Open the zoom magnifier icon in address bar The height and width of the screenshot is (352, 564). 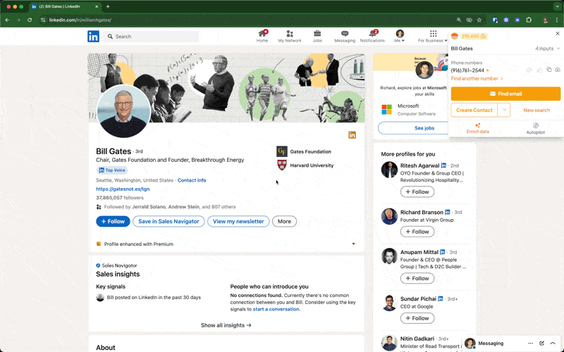coord(459,20)
